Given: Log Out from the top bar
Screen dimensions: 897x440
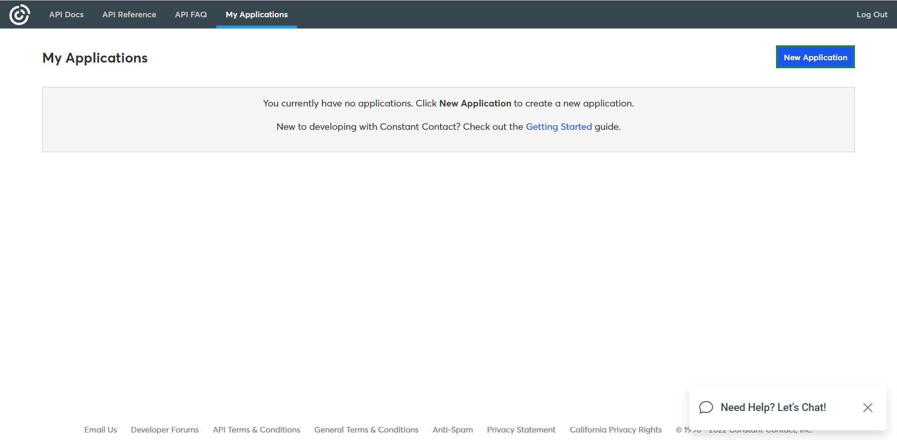Looking at the screenshot, I should pyautogui.click(x=871, y=14).
